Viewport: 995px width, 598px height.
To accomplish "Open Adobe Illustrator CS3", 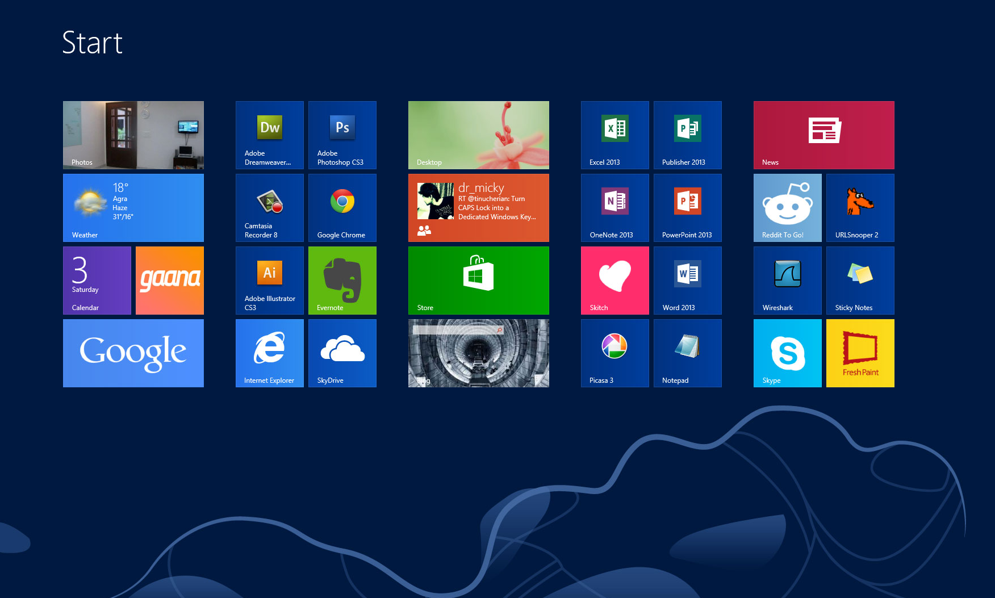I will coord(270,281).
